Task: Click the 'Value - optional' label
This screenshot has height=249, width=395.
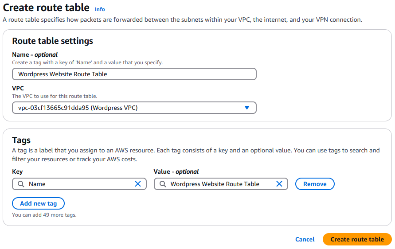Action: [176, 172]
